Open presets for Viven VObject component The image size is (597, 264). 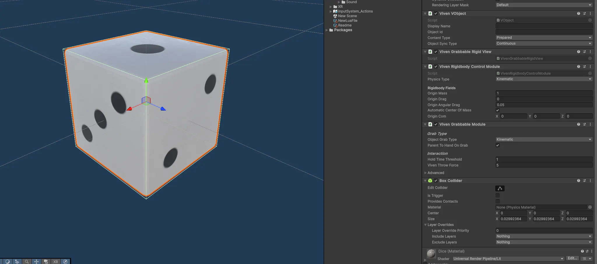[x=584, y=13]
